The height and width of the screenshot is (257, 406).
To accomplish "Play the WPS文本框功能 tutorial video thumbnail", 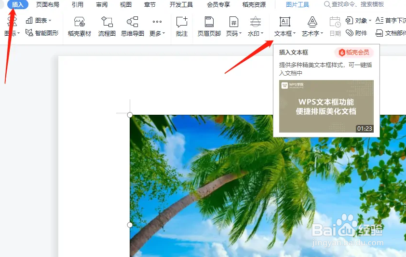I will pyautogui.click(x=326, y=106).
